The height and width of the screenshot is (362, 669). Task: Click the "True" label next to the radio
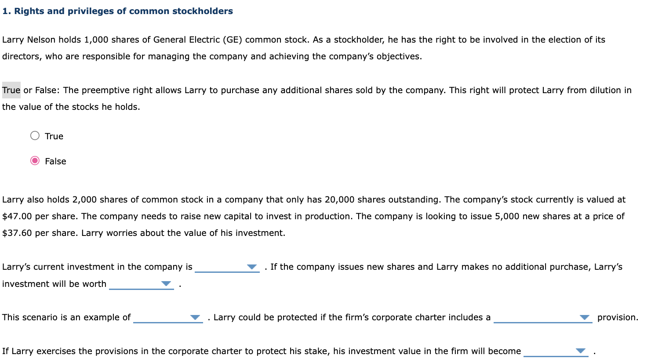click(54, 136)
